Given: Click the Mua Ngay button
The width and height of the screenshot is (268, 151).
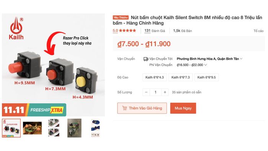Looking at the screenshot, I should click(x=183, y=108).
